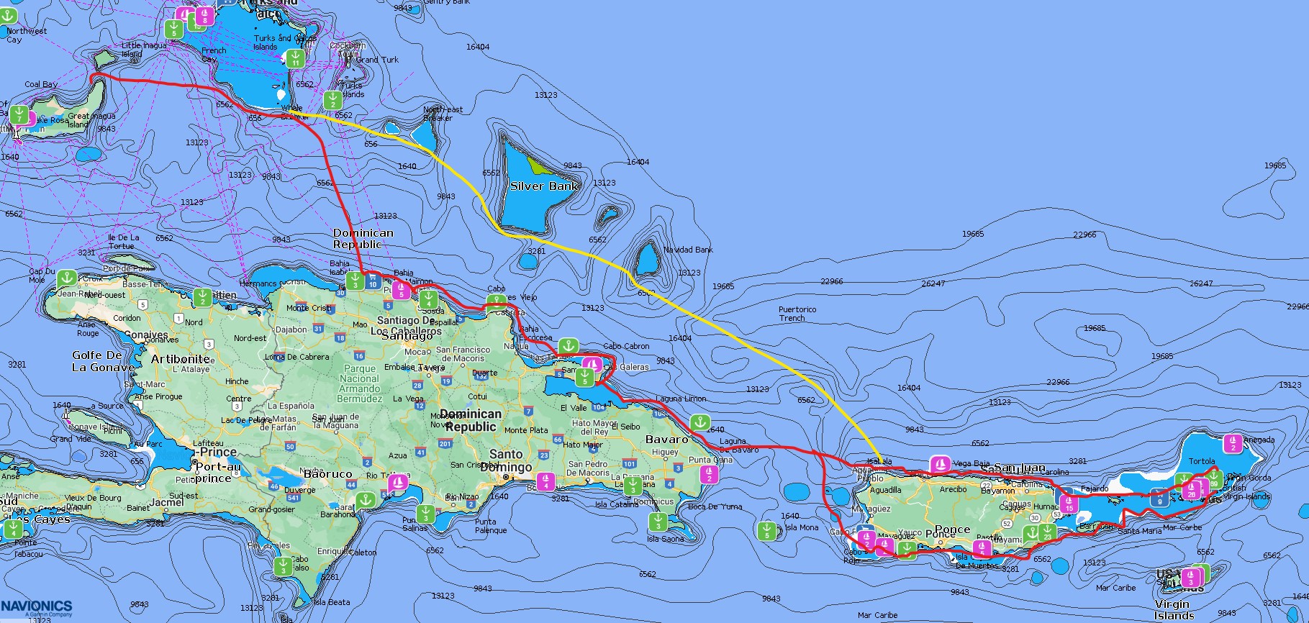Open pink marina marker 15 near Fajardo

coord(1069,504)
